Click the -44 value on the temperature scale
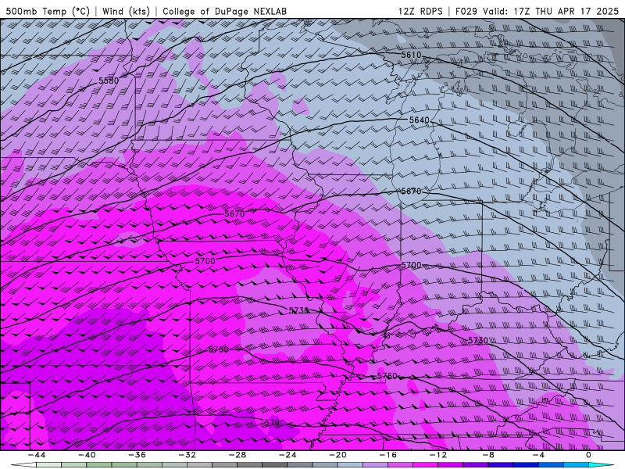 [x=37, y=455]
